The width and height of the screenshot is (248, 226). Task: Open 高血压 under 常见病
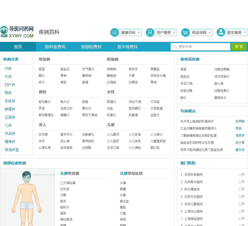[x=65, y=69]
